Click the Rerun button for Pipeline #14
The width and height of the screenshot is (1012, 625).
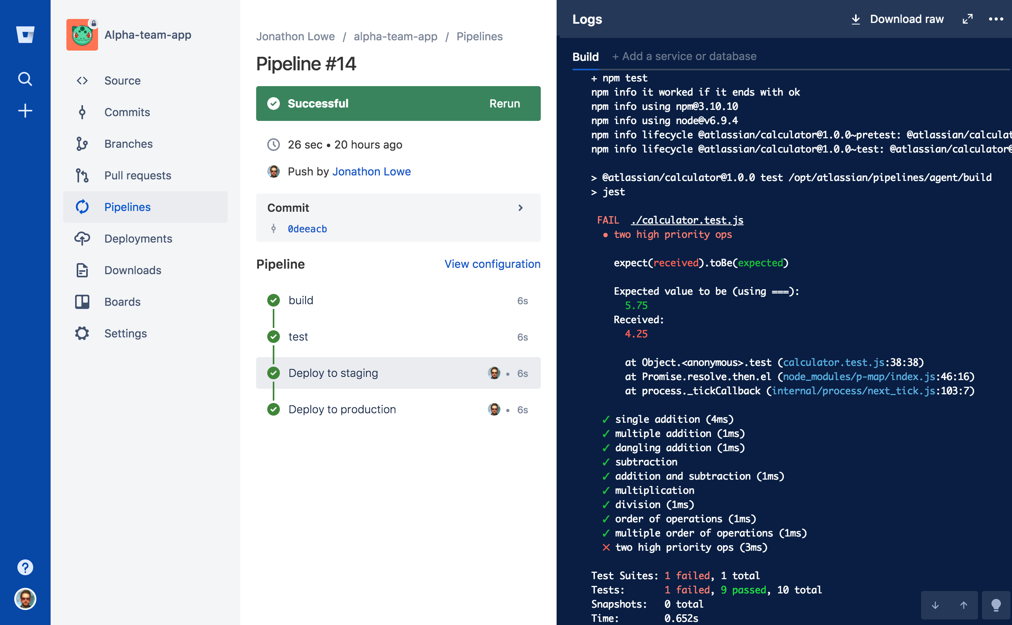coord(504,104)
